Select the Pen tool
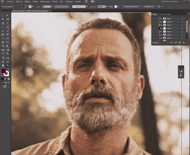The image size is (190, 155). tap(3, 23)
